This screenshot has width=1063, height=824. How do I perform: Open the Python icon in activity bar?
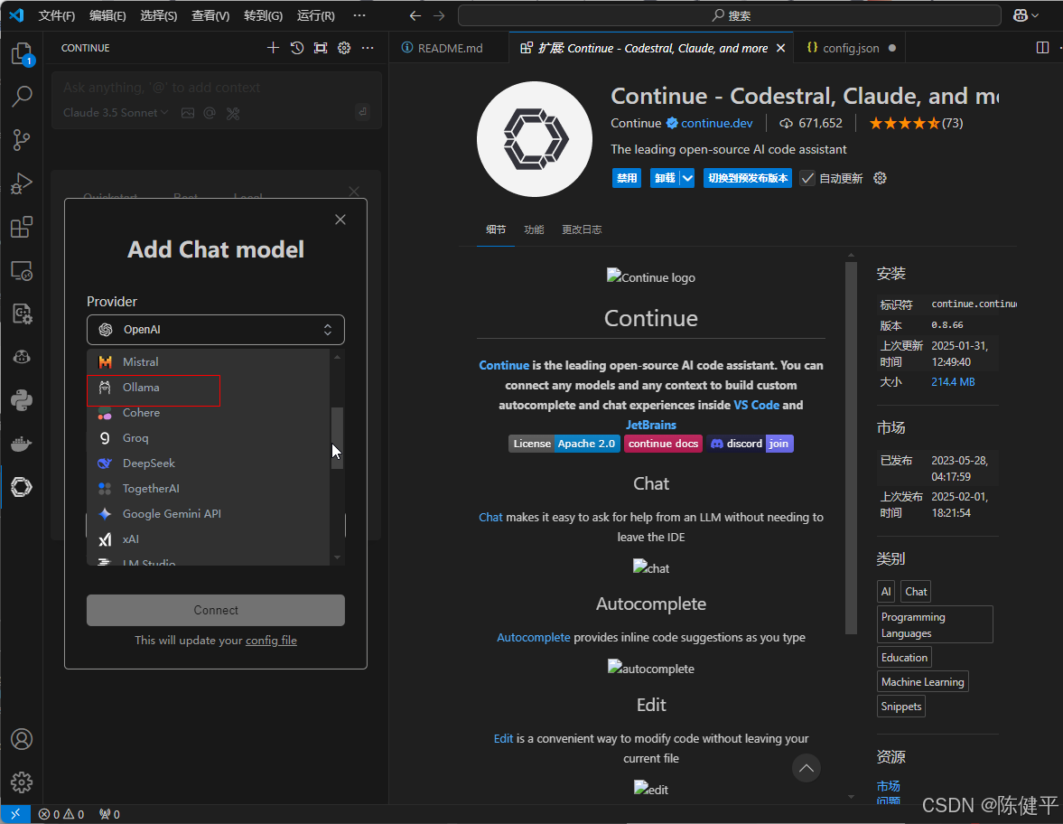(22, 400)
